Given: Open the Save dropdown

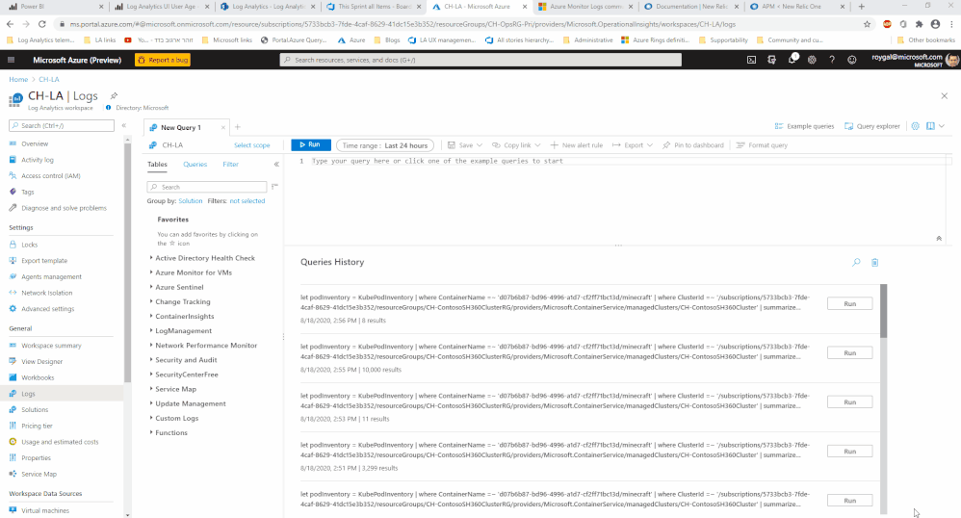Looking at the screenshot, I should [x=464, y=145].
